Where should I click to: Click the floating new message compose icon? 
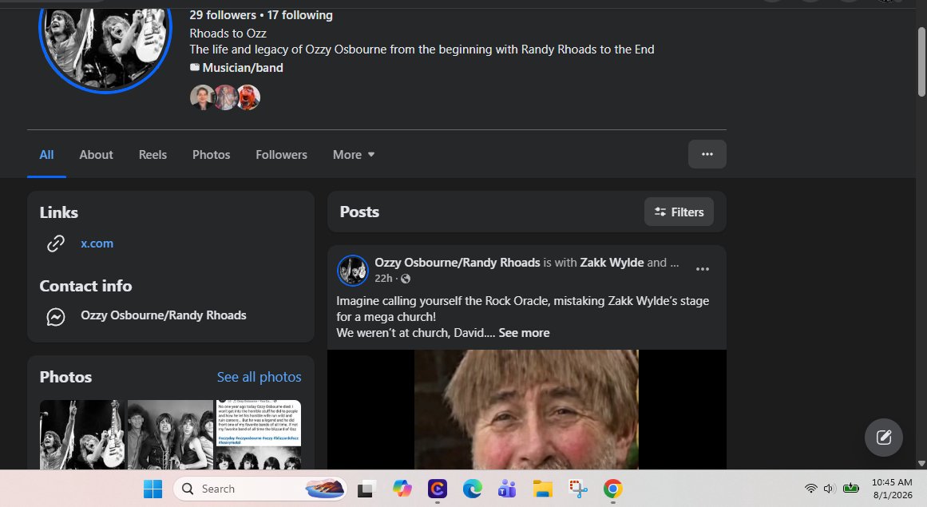pyautogui.click(x=883, y=438)
